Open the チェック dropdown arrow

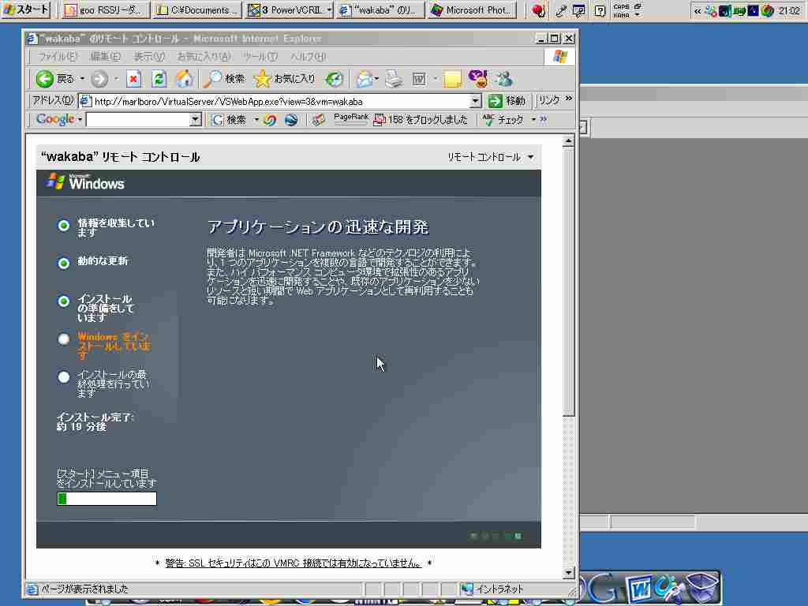coord(533,120)
